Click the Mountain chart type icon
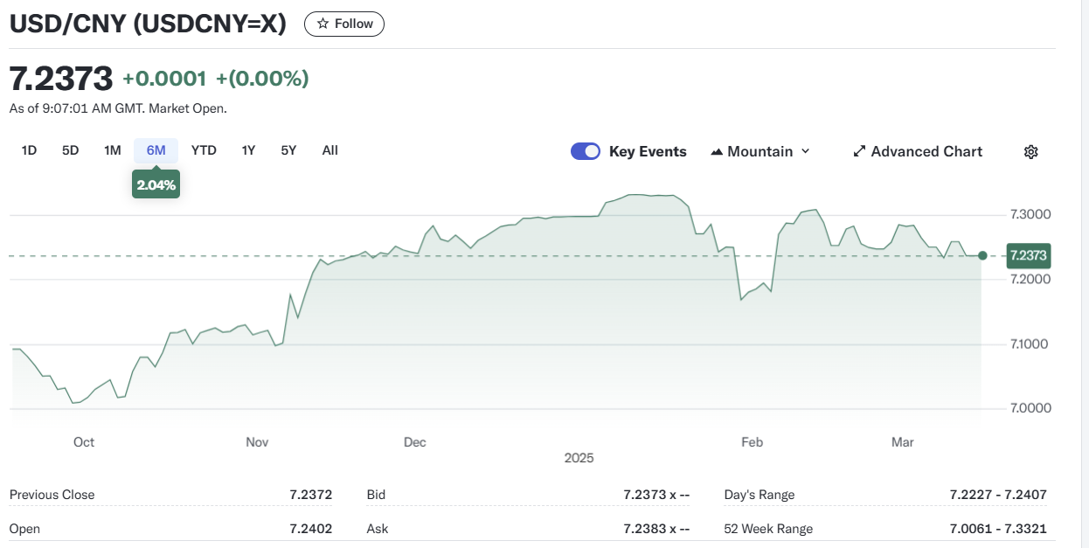 click(x=717, y=152)
